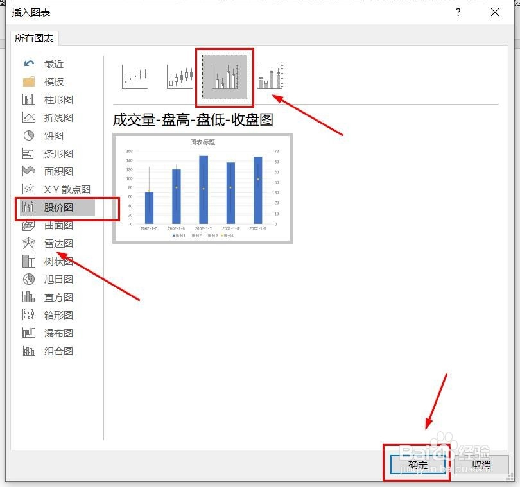
Task: Choose the 柱形图 column chart icon
Action: point(28,99)
